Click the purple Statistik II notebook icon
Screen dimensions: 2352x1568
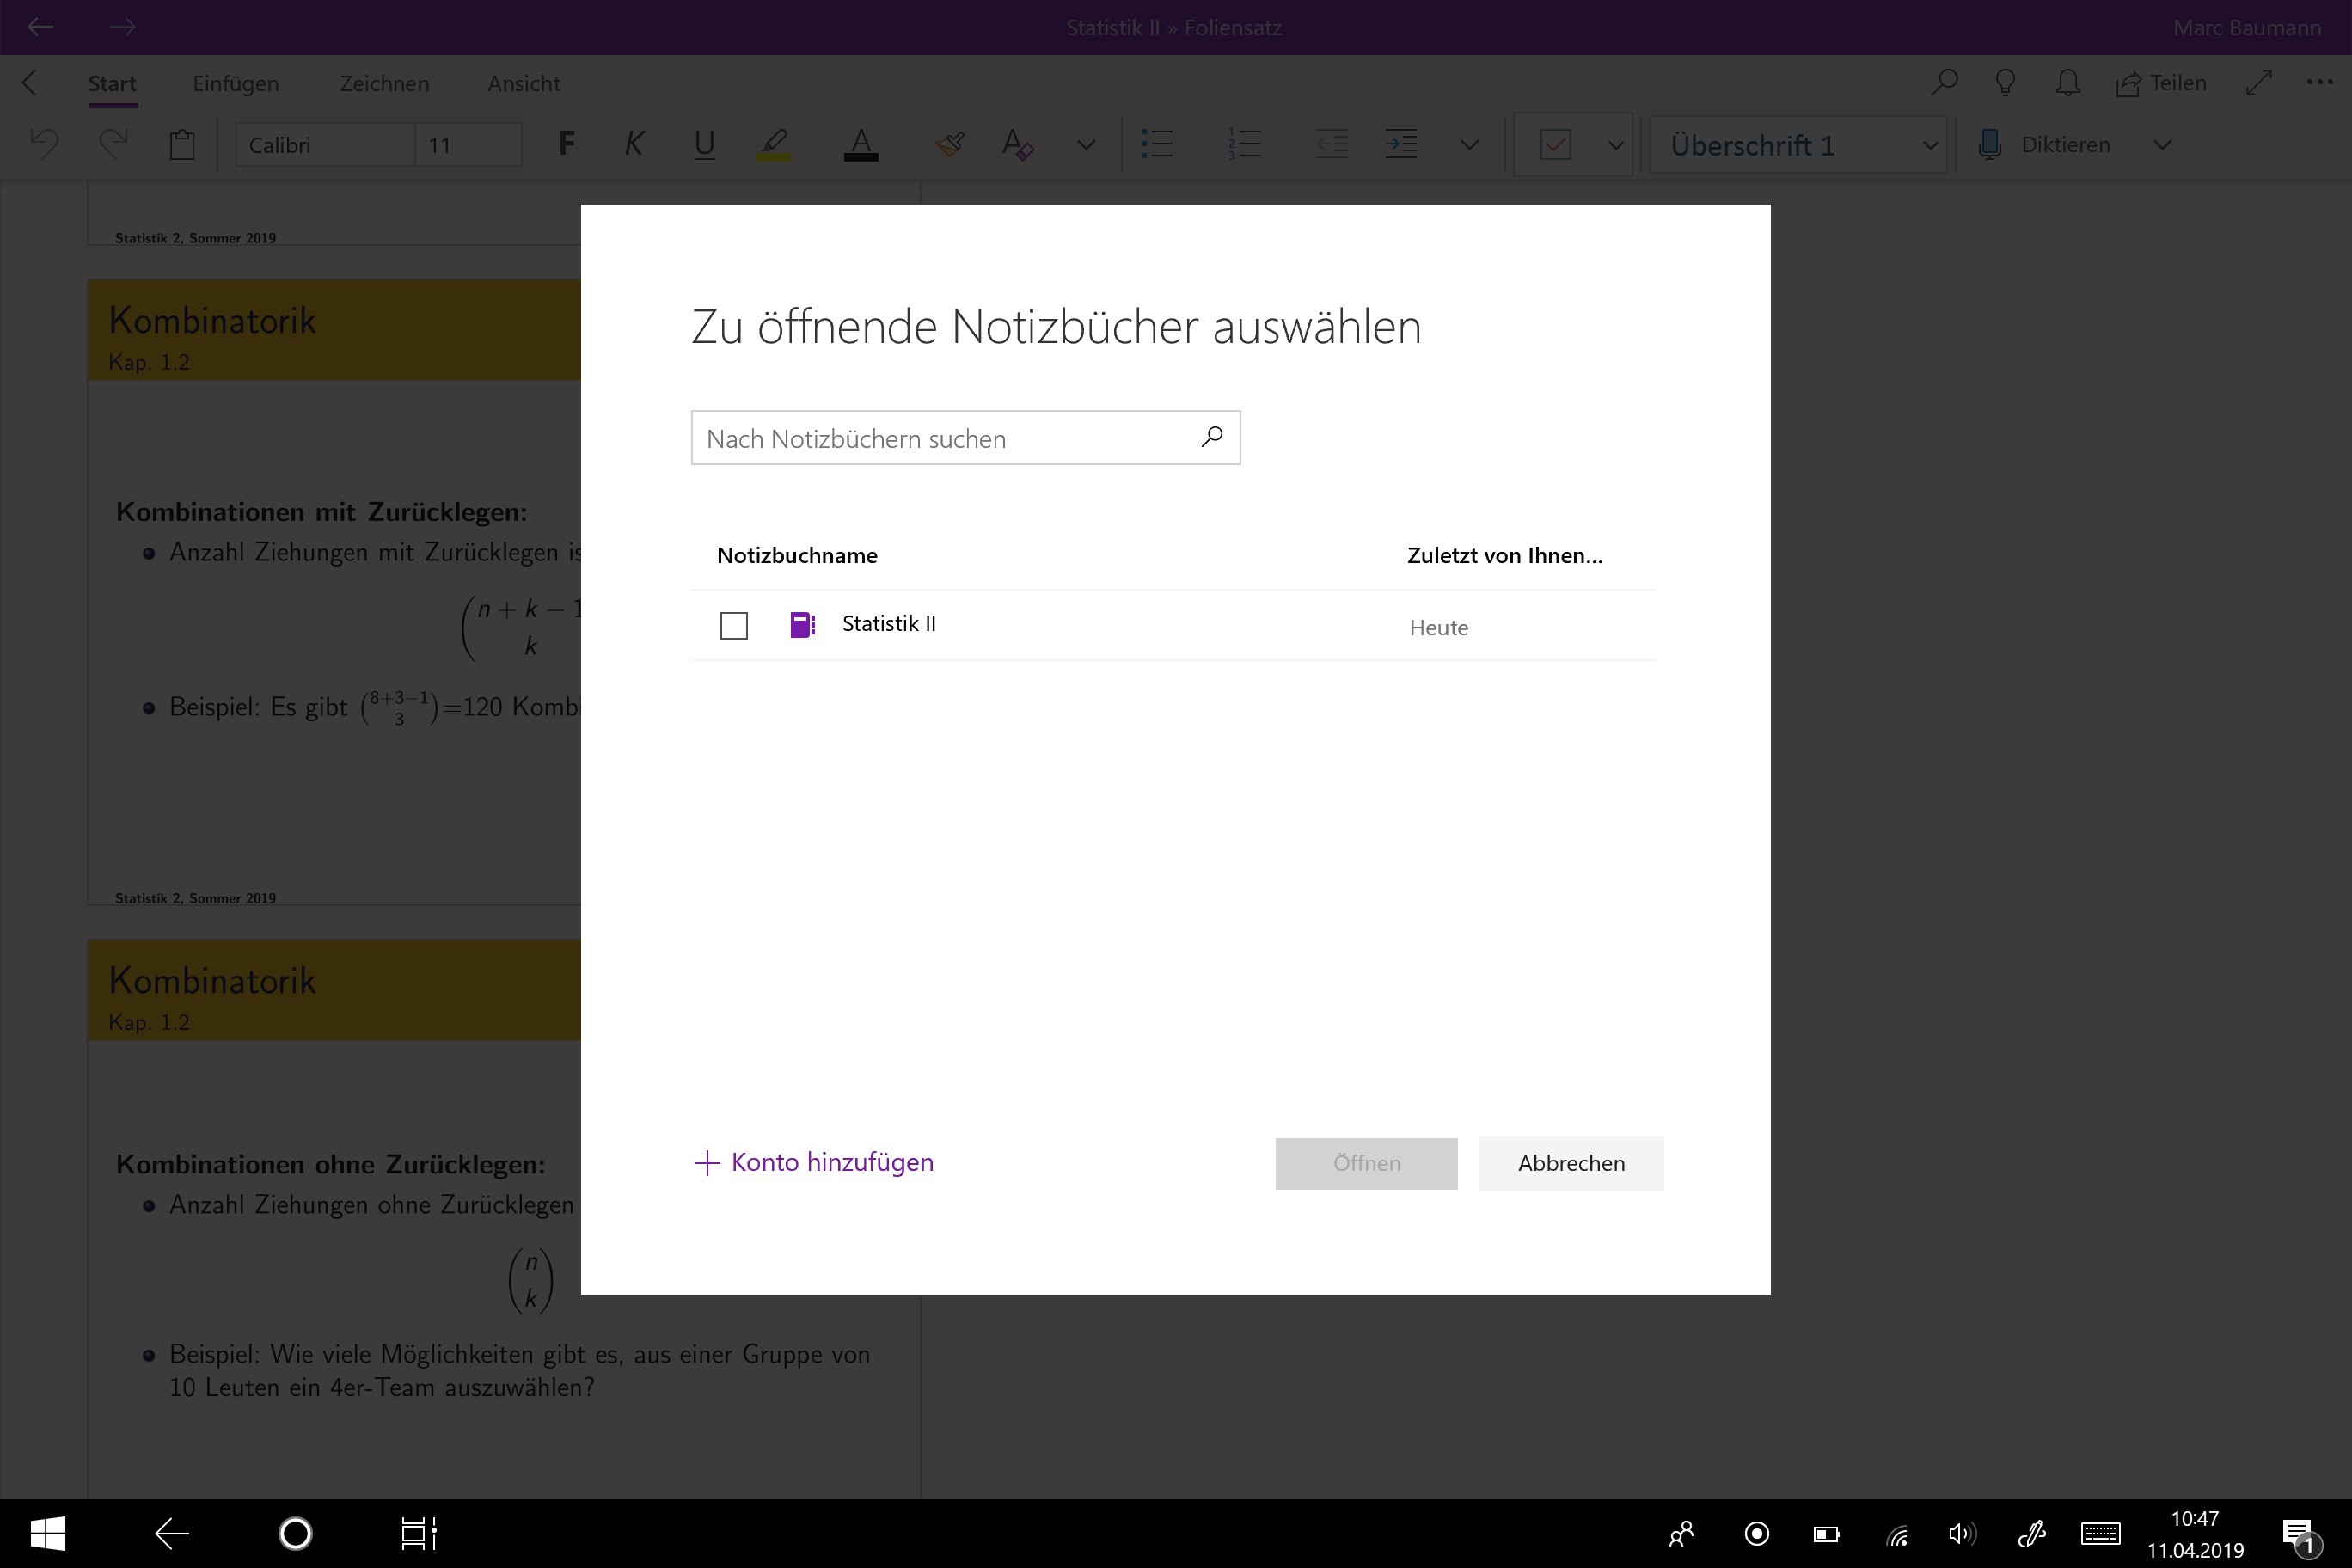click(802, 625)
